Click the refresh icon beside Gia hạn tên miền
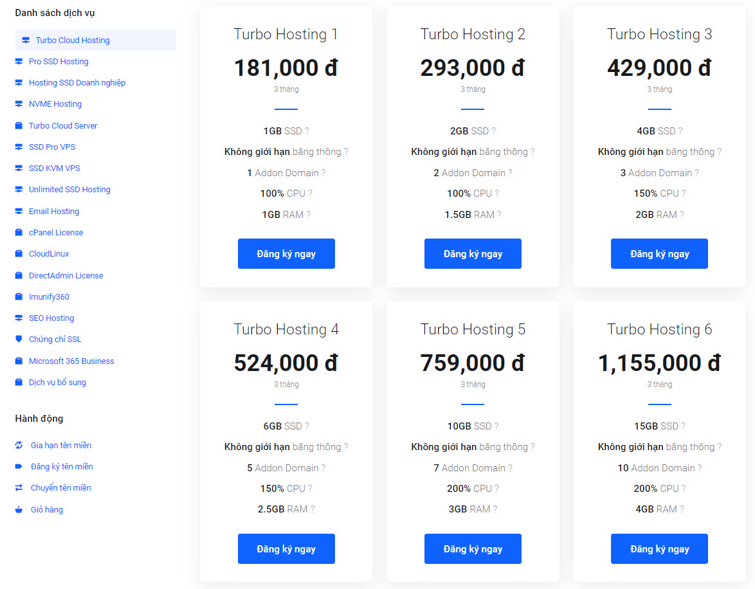The height and width of the screenshot is (589, 755). [x=20, y=445]
